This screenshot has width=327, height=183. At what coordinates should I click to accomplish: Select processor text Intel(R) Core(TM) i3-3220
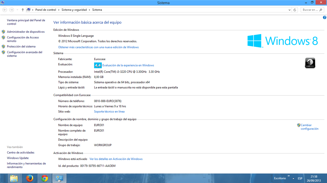coord(127,72)
